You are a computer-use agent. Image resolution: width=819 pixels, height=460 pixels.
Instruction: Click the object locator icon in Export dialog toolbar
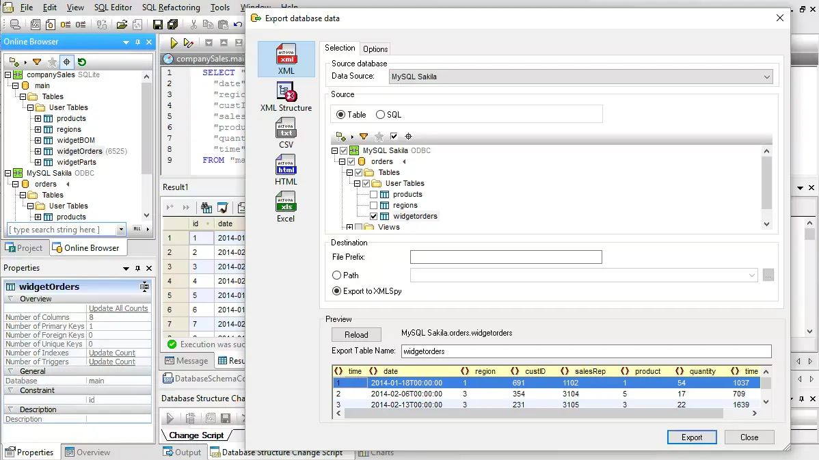click(408, 137)
